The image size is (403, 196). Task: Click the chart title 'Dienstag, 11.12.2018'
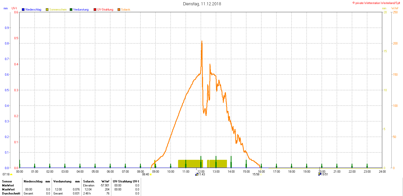[202, 4]
